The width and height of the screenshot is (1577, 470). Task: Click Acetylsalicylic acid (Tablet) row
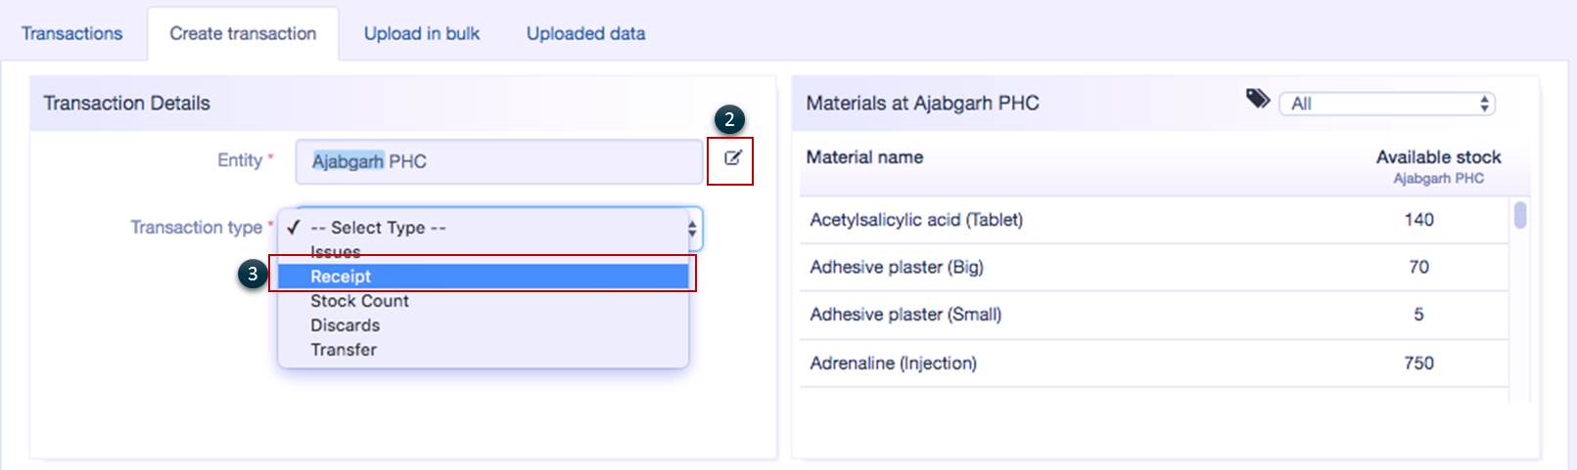point(916,220)
